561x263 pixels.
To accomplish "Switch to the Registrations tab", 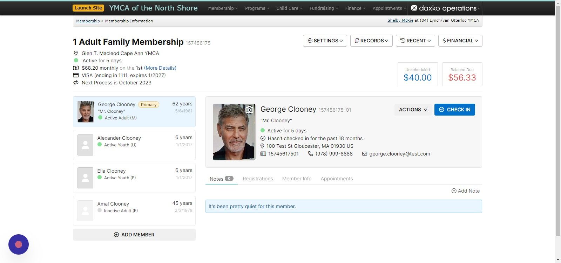I will pyautogui.click(x=258, y=179).
